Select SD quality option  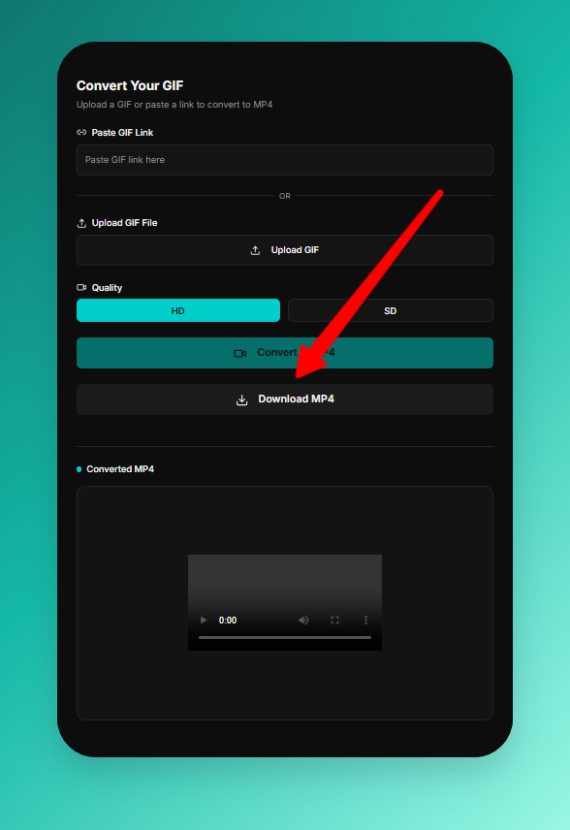click(391, 310)
